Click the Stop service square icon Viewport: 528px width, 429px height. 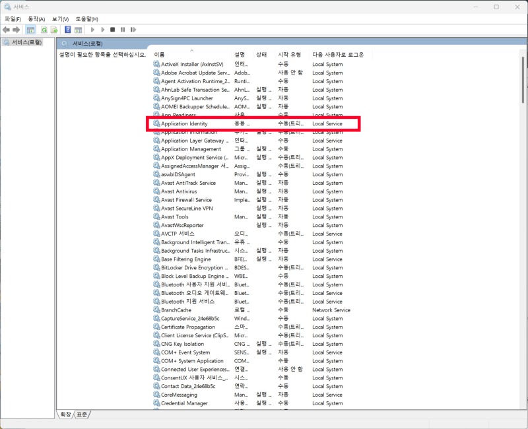coord(112,30)
